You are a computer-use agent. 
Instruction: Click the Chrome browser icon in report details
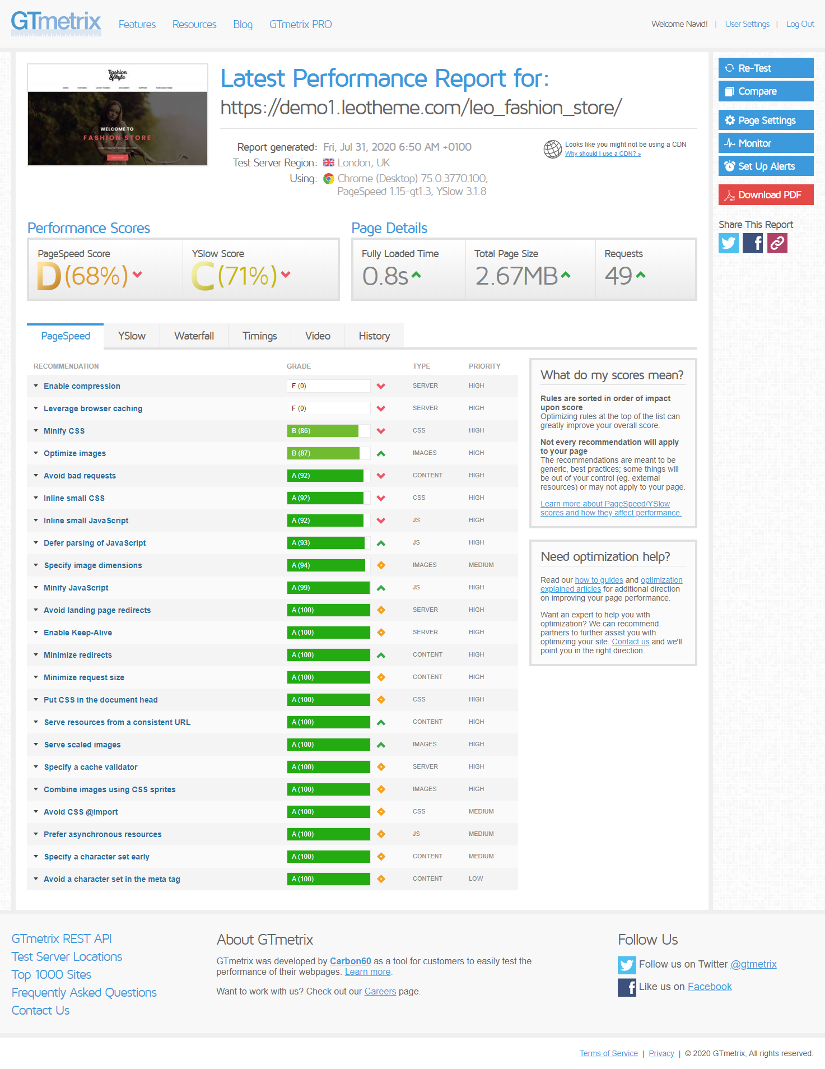329,179
